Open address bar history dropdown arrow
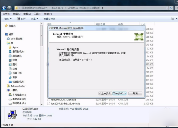178x128 pixels. (x=167, y=8)
